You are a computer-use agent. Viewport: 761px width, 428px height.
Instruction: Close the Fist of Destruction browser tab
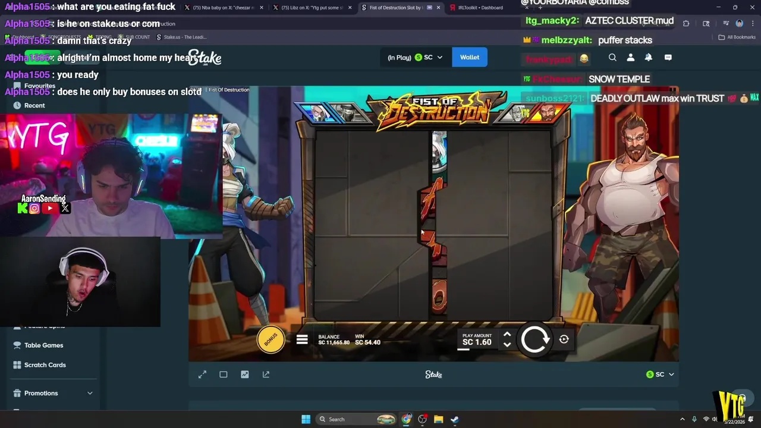click(439, 8)
